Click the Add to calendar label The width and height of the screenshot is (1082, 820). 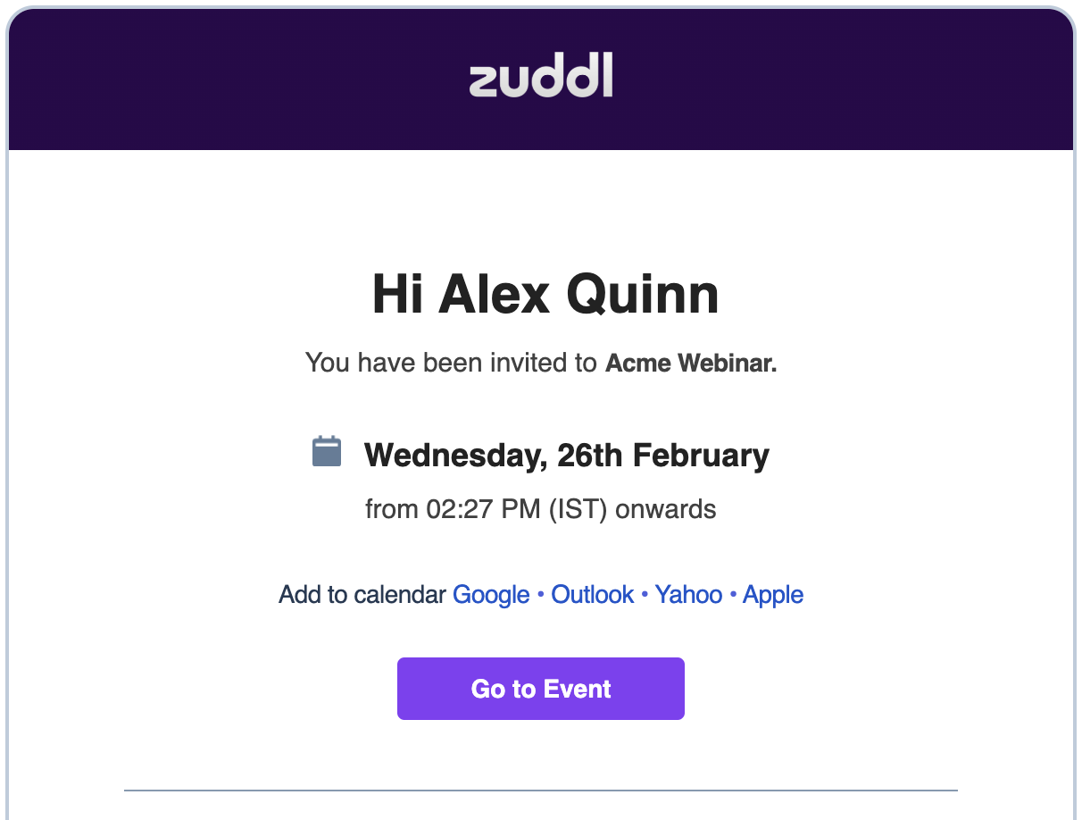coord(362,595)
